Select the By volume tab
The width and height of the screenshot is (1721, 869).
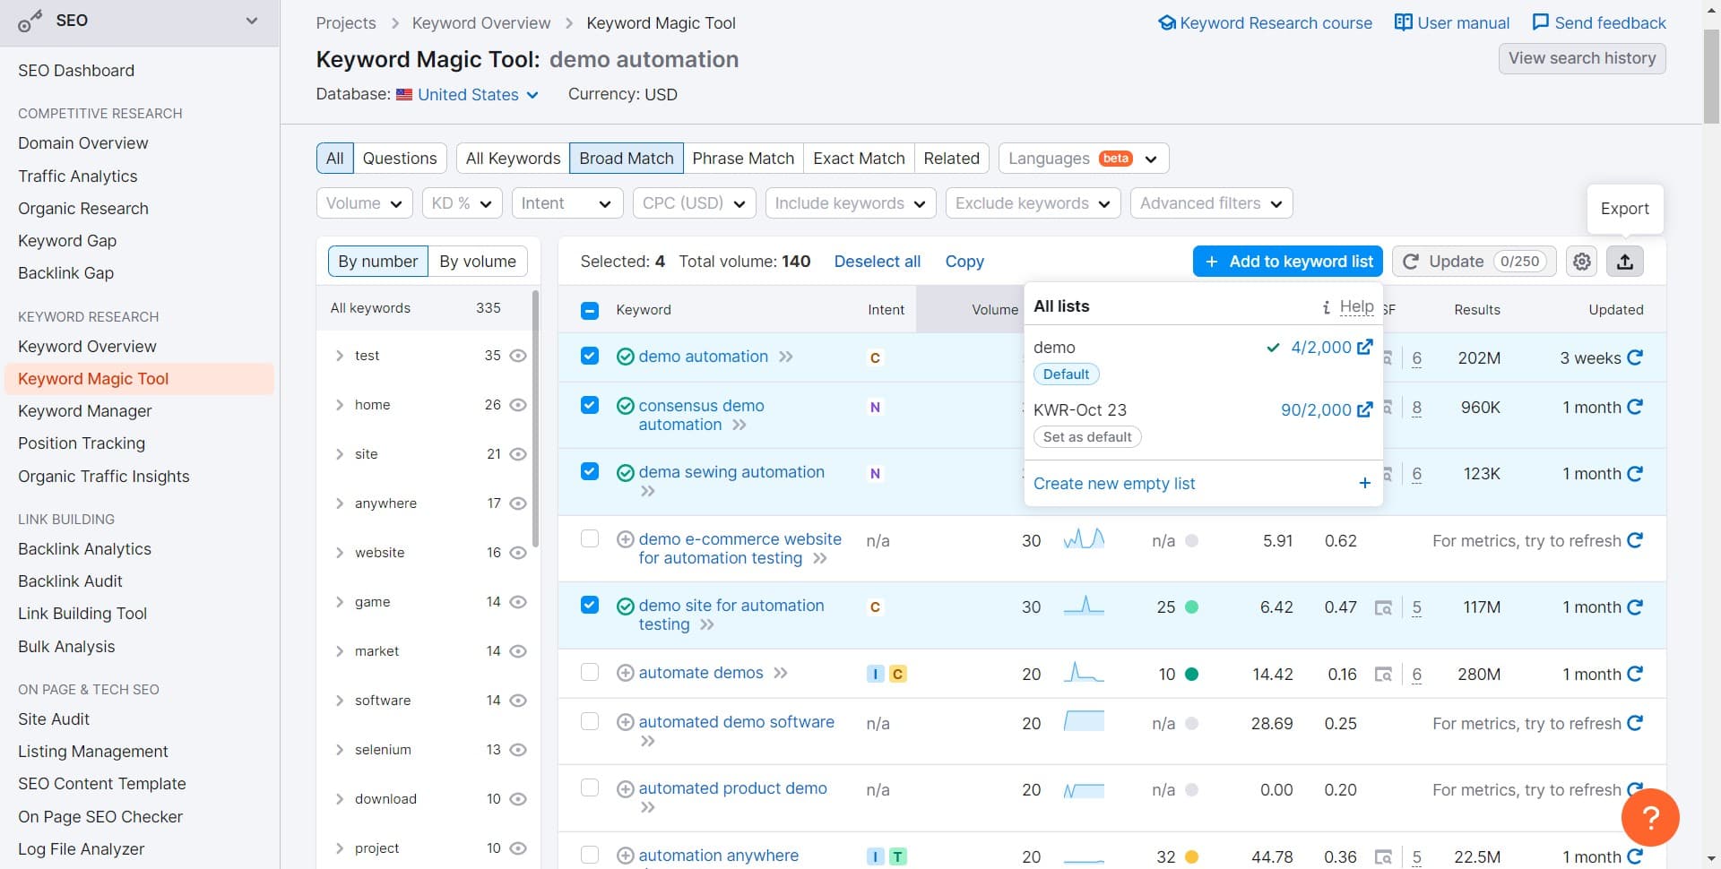[x=477, y=262]
